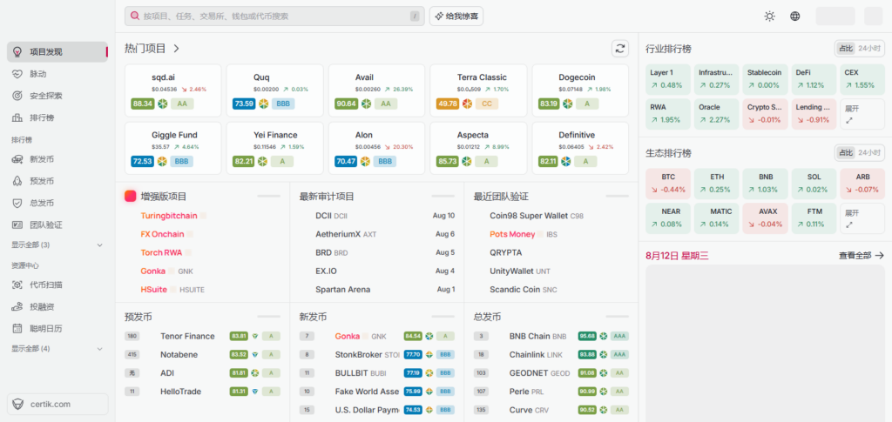The height and width of the screenshot is (422, 892).
Task: Toggle light/dark theme sun icon
Action: coord(769,17)
